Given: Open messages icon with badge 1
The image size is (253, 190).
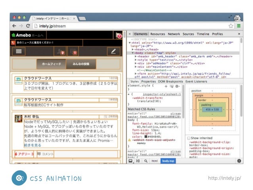Looking at the screenshot, I should click(x=73, y=52).
